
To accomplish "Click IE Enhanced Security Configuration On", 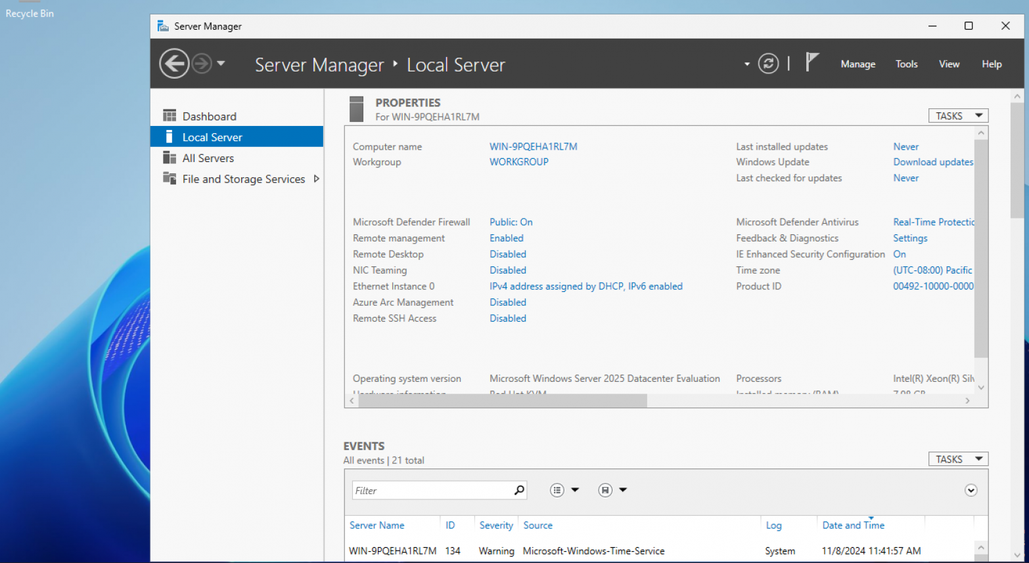I will [900, 254].
